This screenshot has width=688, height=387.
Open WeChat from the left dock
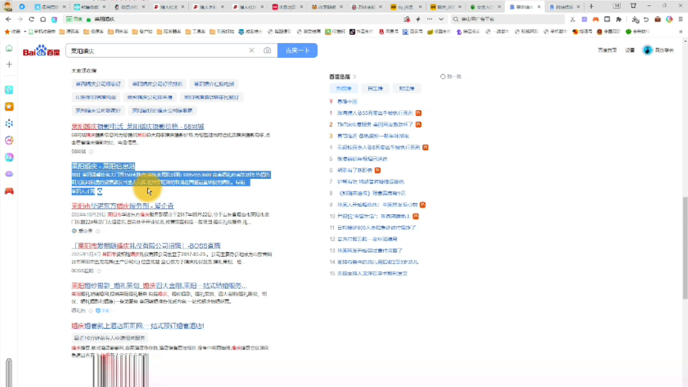tap(9, 89)
